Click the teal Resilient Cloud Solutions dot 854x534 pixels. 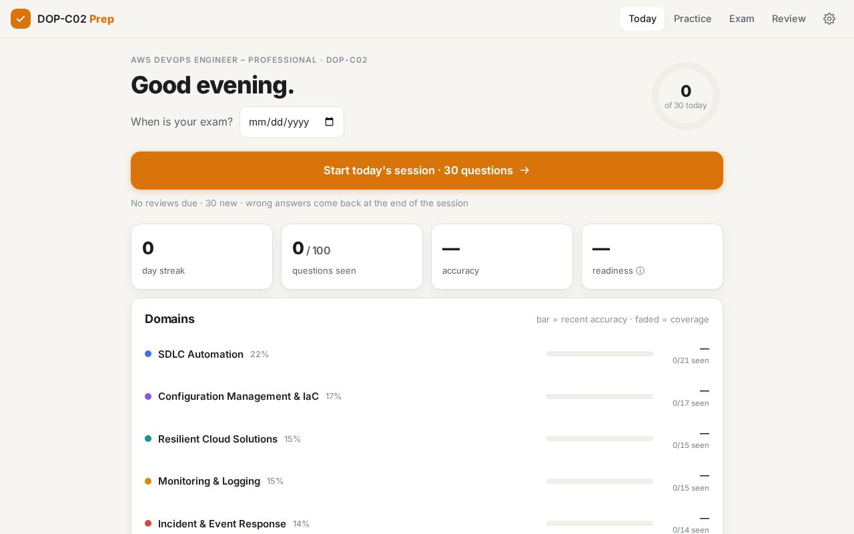coord(148,439)
